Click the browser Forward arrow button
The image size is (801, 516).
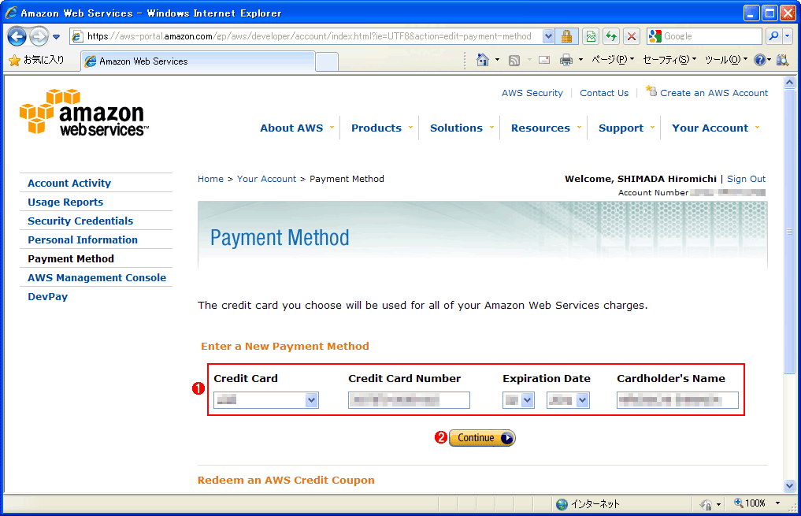39,36
